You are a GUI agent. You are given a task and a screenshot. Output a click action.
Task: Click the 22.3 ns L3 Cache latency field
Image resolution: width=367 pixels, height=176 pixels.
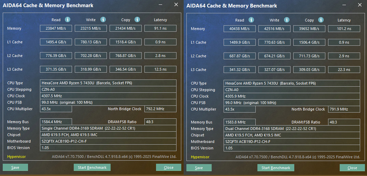click(x=344, y=70)
